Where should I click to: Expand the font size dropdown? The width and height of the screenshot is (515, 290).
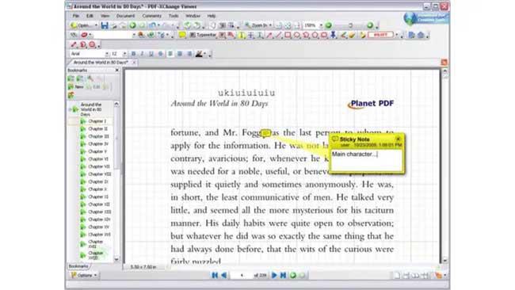pos(124,54)
